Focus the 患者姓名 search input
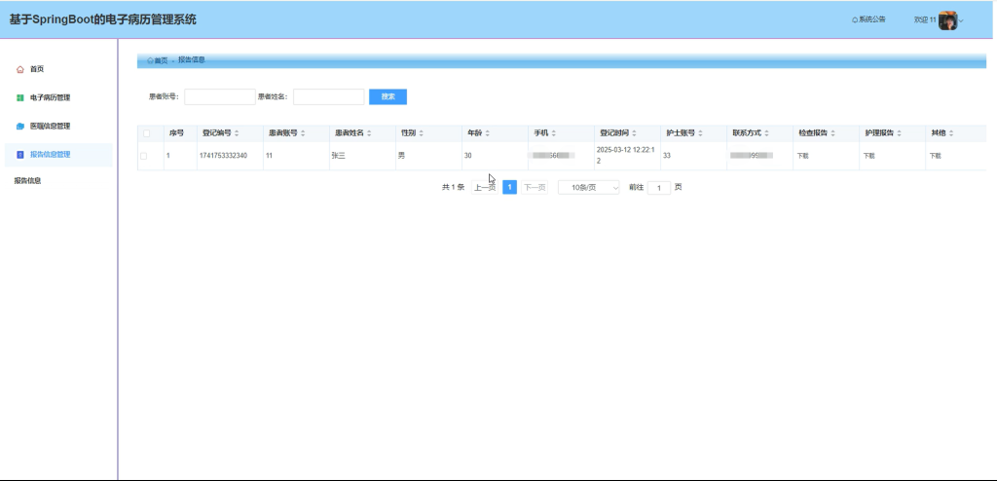 tap(329, 96)
